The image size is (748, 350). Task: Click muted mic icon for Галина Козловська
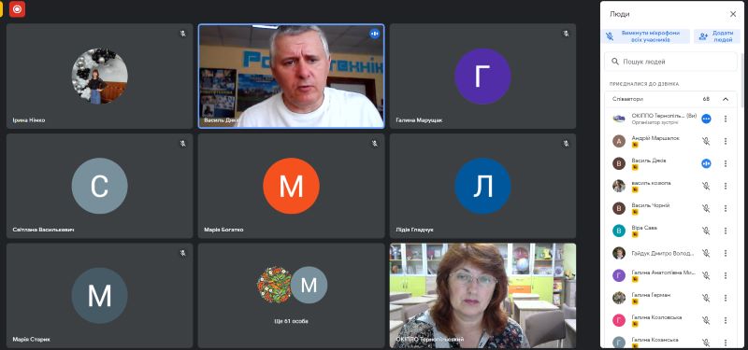(x=706, y=320)
